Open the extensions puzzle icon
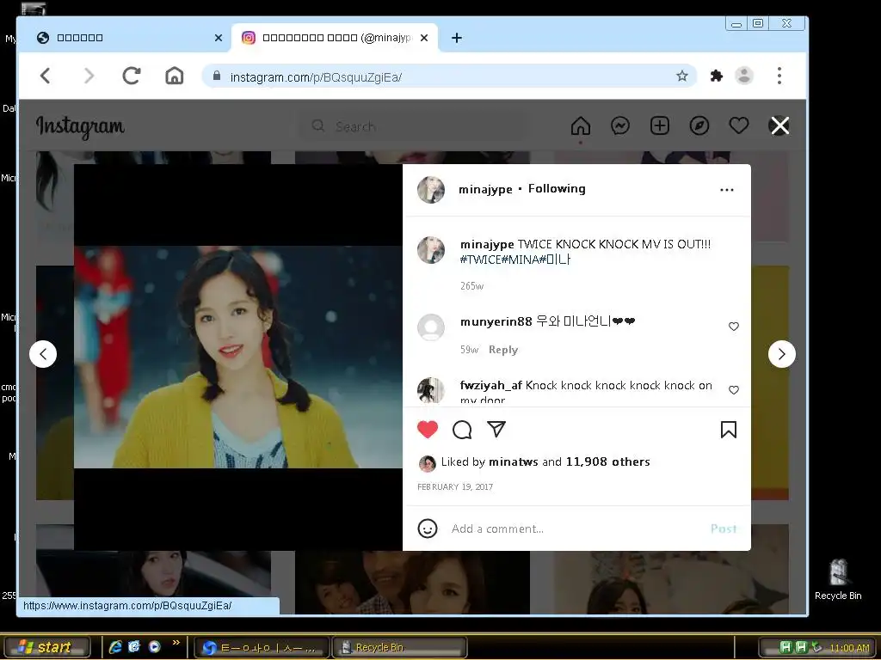Viewport: 881px width, 660px height. pyautogui.click(x=716, y=76)
